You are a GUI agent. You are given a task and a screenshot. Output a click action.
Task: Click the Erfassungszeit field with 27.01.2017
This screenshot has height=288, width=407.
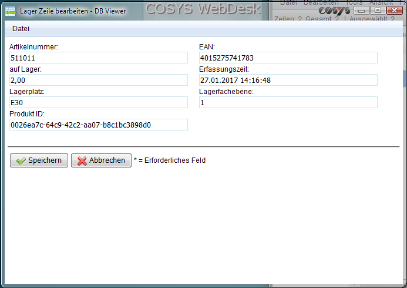click(x=288, y=80)
